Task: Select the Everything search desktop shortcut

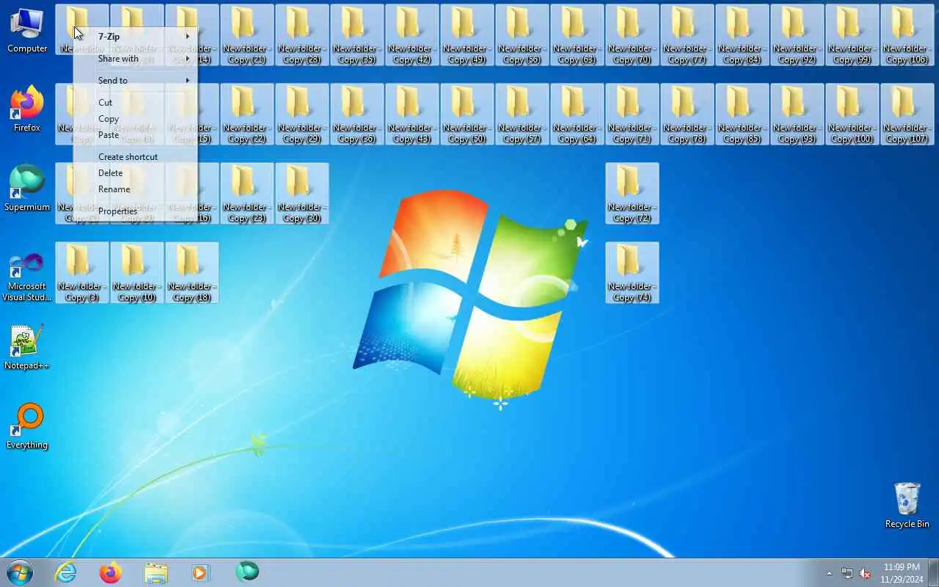Action: [27, 426]
